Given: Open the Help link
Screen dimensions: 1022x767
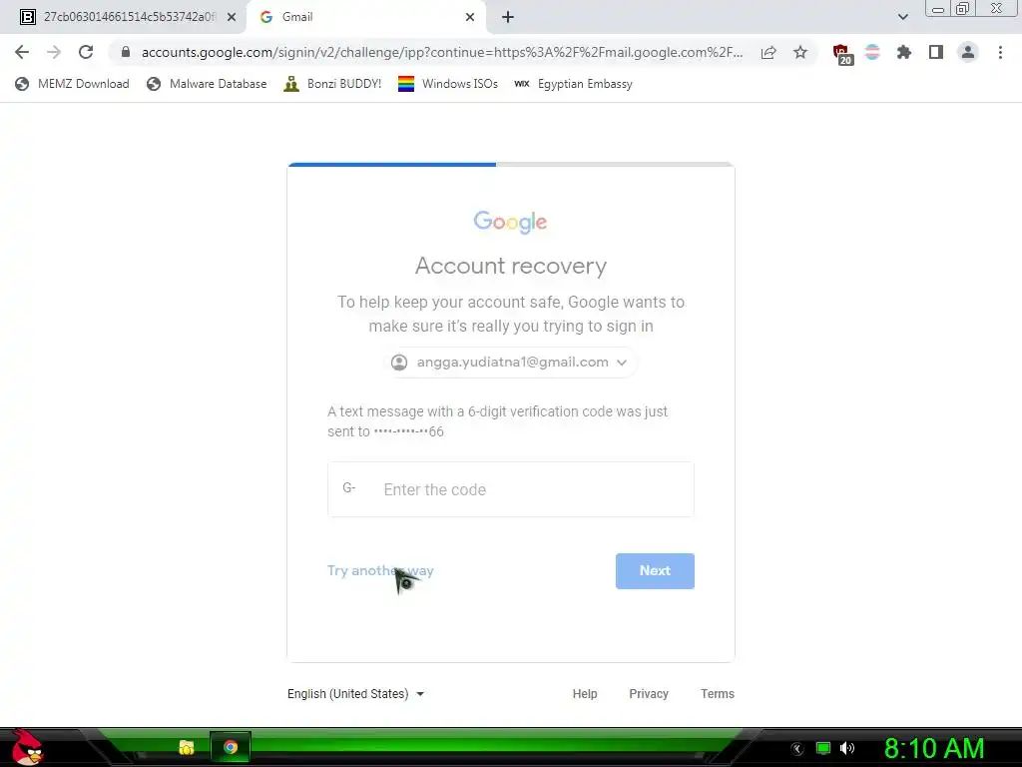Looking at the screenshot, I should (x=585, y=694).
